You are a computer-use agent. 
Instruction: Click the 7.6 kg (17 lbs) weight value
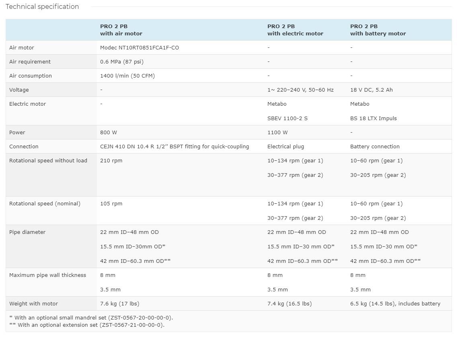(119, 303)
